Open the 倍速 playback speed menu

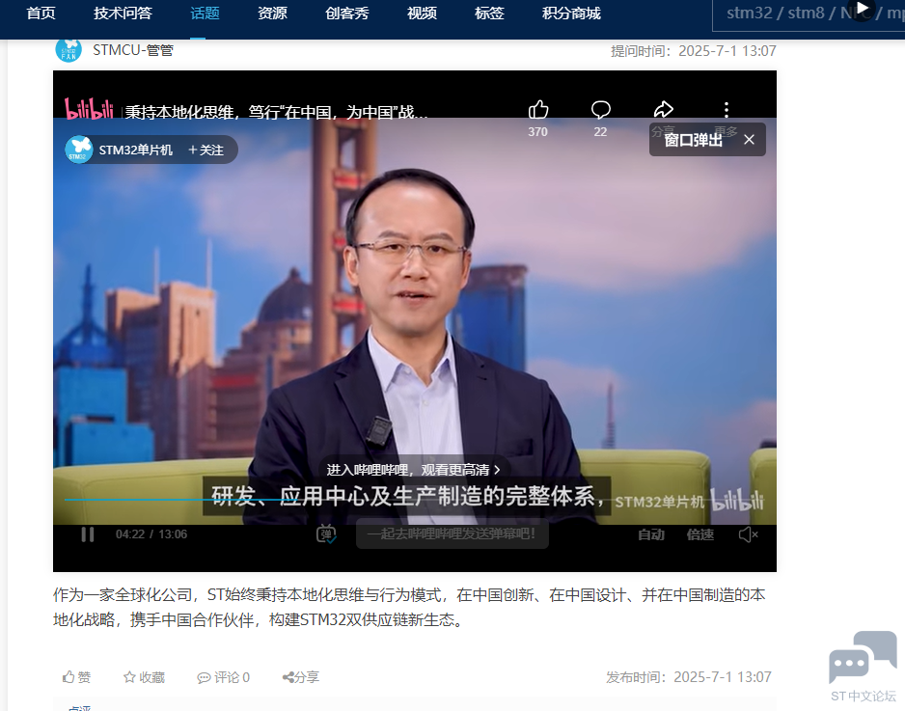point(700,534)
